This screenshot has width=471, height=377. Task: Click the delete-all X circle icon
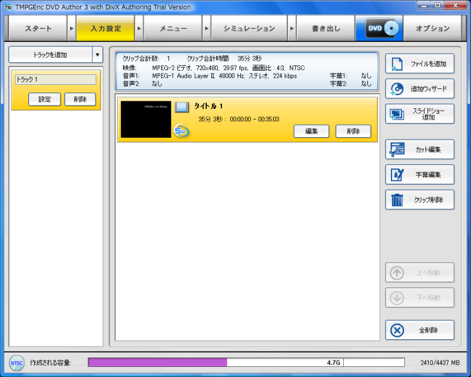coord(397,330)
